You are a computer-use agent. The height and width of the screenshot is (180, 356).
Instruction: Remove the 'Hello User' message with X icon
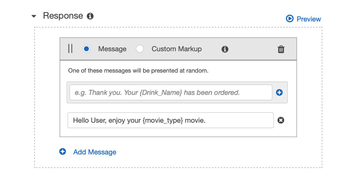coord(281,120)
